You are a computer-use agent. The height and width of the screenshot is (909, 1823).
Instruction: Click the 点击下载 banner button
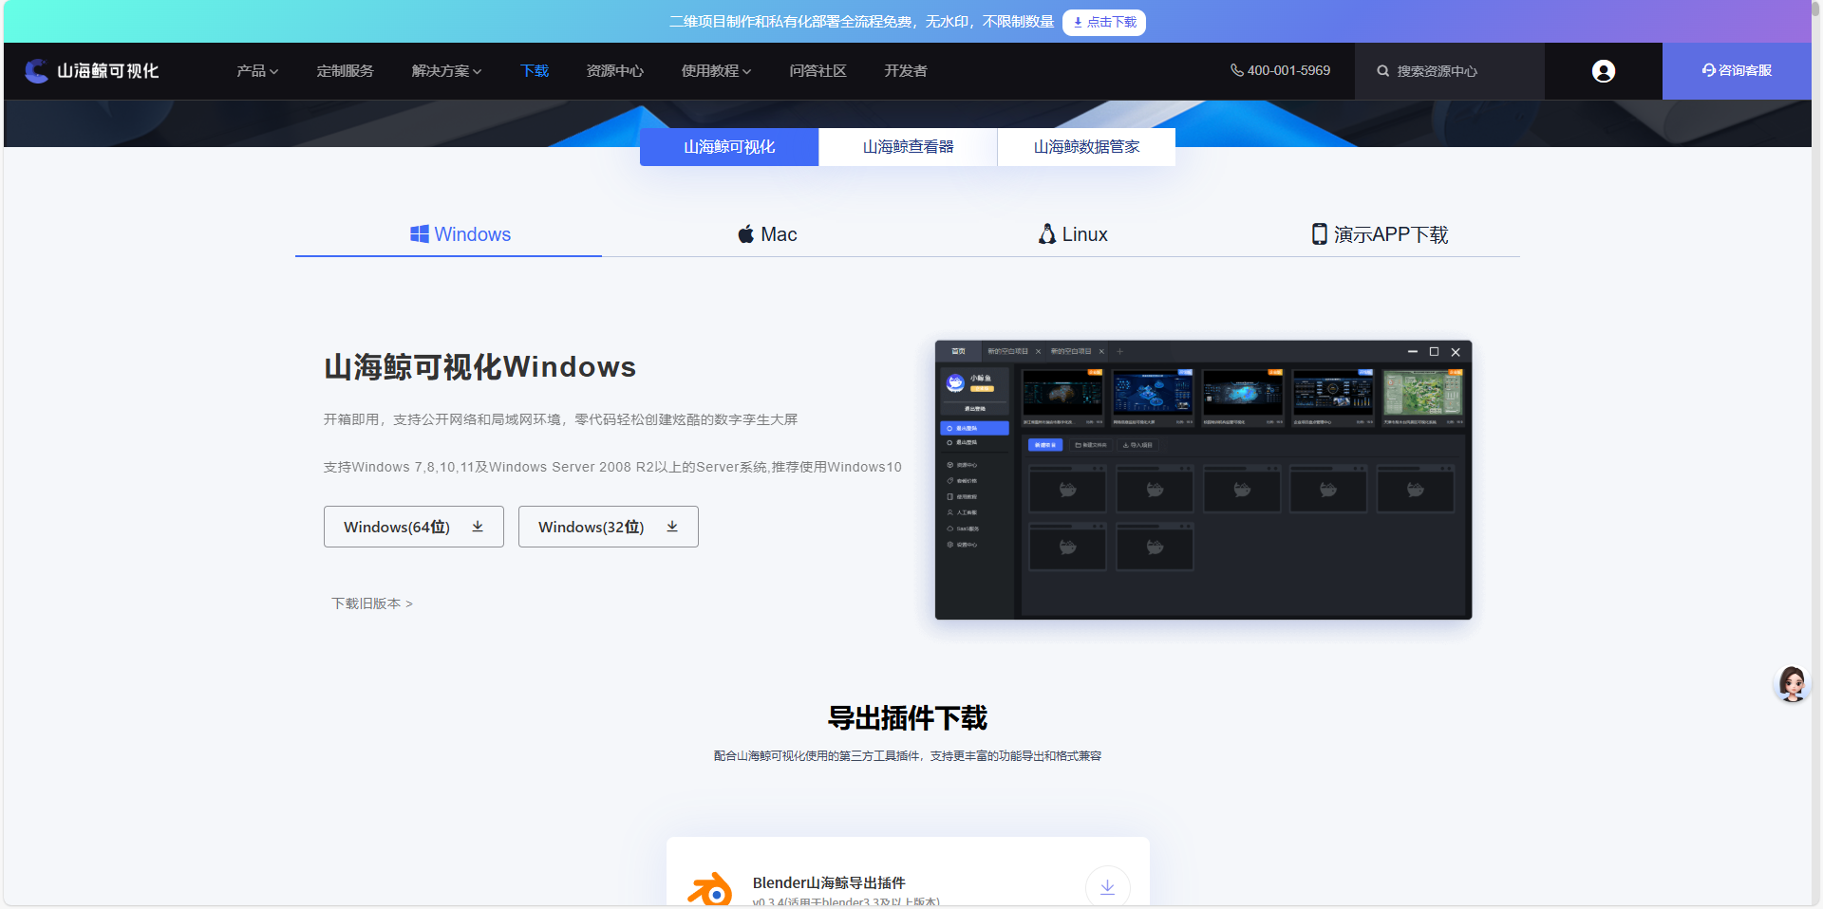point(1104,22)
